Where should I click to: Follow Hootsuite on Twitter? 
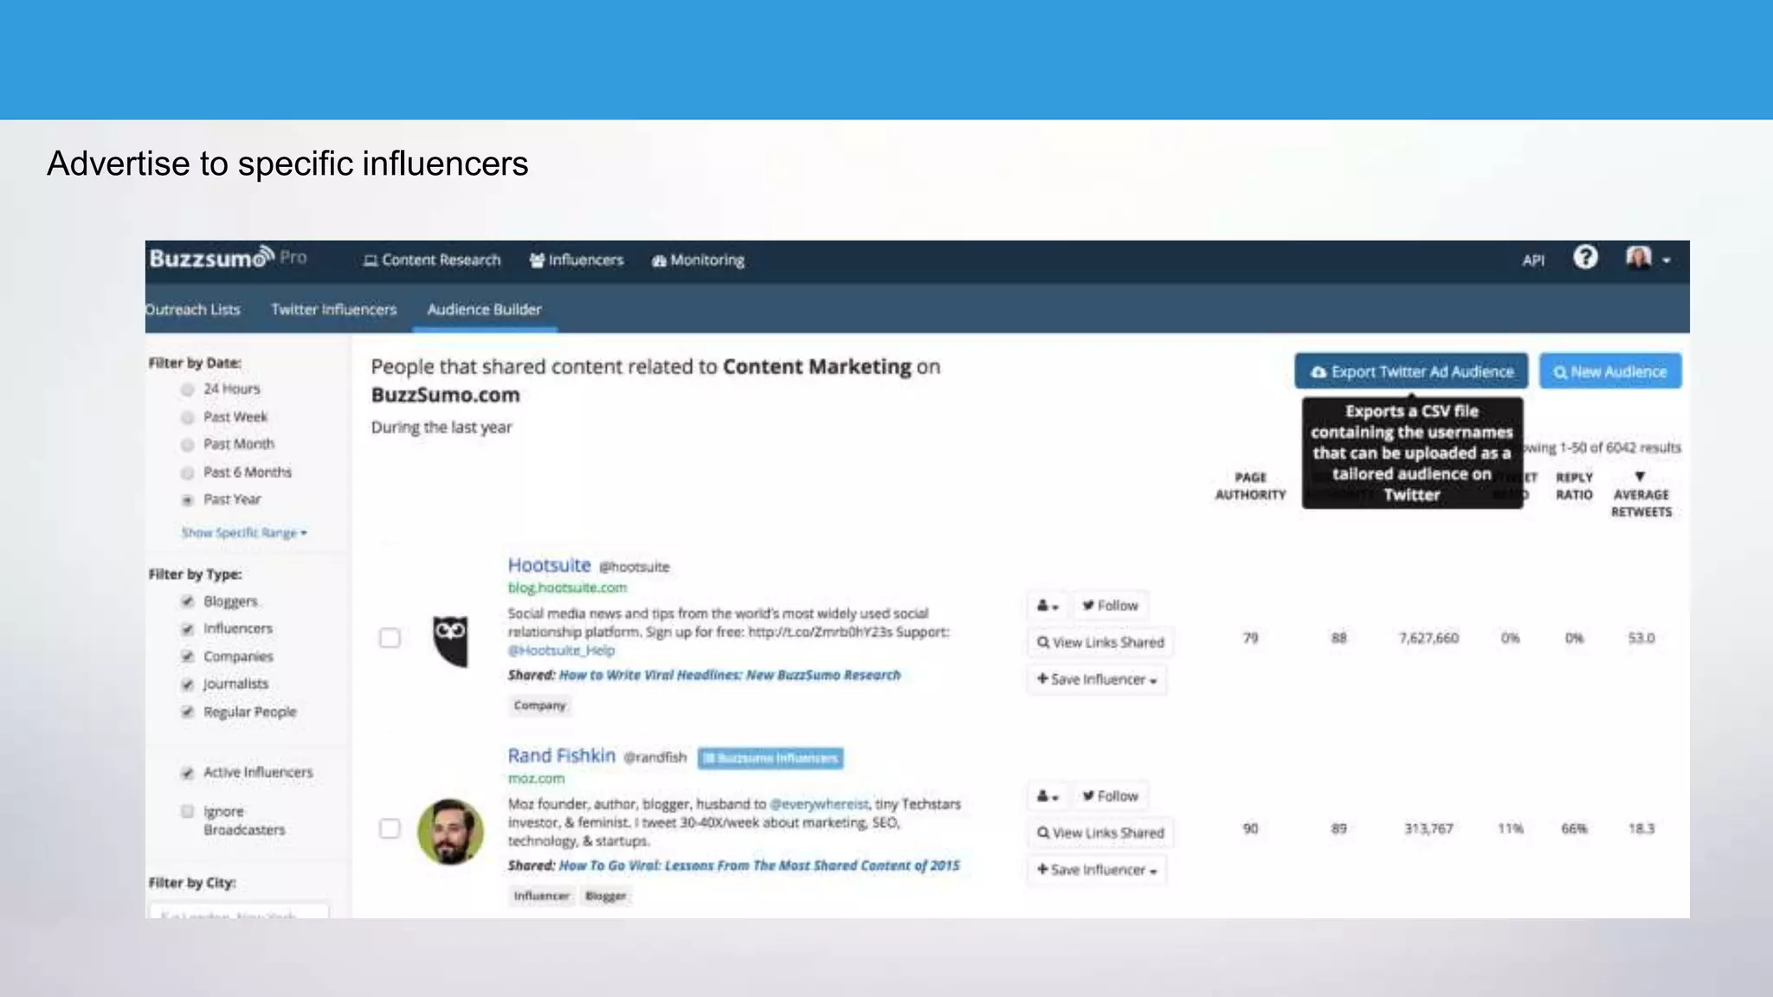(1111, 606)
